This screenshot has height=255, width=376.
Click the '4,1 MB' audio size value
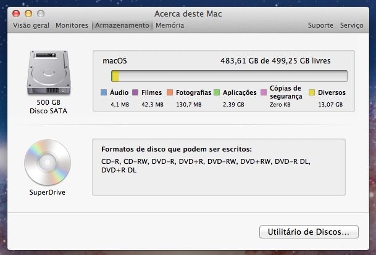120,105
